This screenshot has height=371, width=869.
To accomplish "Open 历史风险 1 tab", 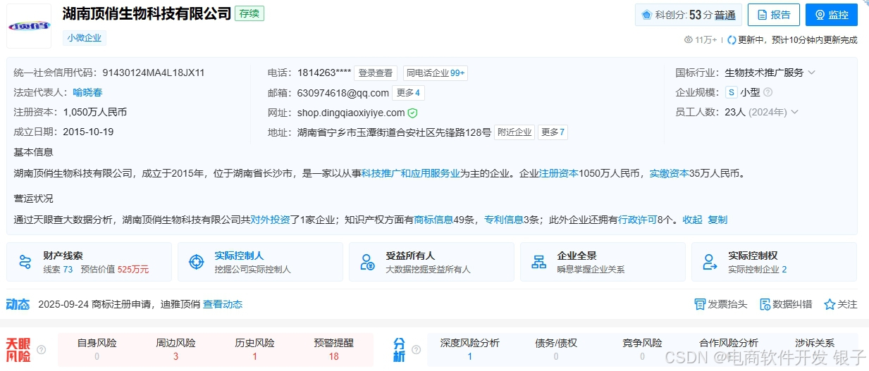I will click(254, 349).
